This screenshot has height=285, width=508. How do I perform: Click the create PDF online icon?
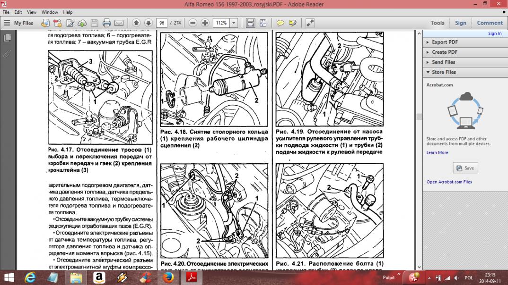[x=45, y=23]
